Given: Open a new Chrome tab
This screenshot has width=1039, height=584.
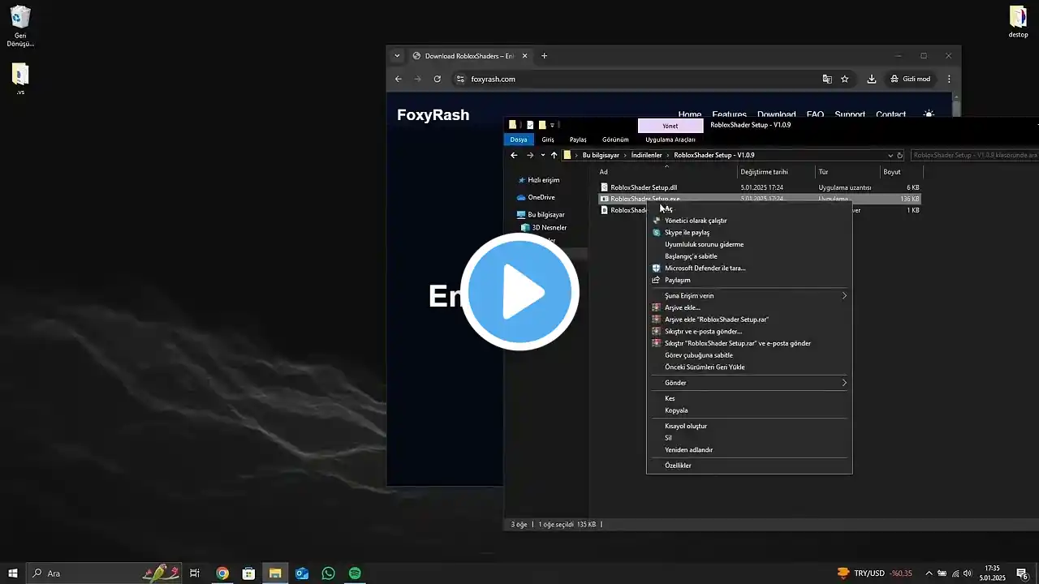Looking at the screenshot, I should [x=544, y=56].
